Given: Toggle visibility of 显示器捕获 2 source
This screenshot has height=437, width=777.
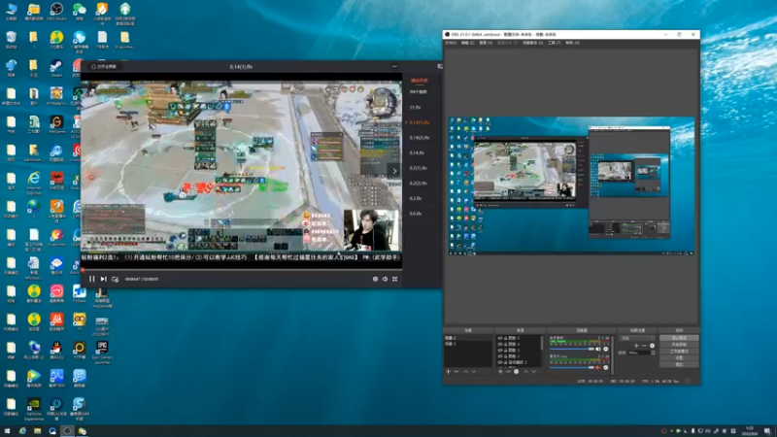Looking at the screenshot, I should pos(500,362).
